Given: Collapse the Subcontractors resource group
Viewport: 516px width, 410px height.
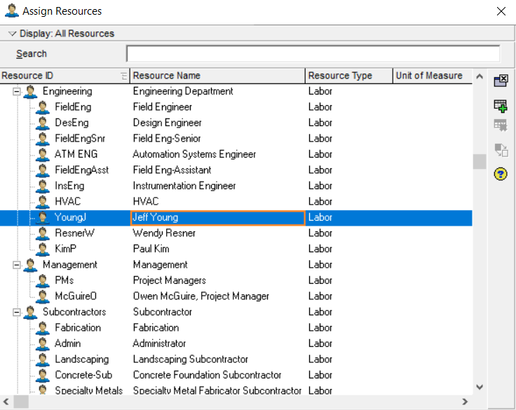Looking at the screenshot, I should click(16, 312).
